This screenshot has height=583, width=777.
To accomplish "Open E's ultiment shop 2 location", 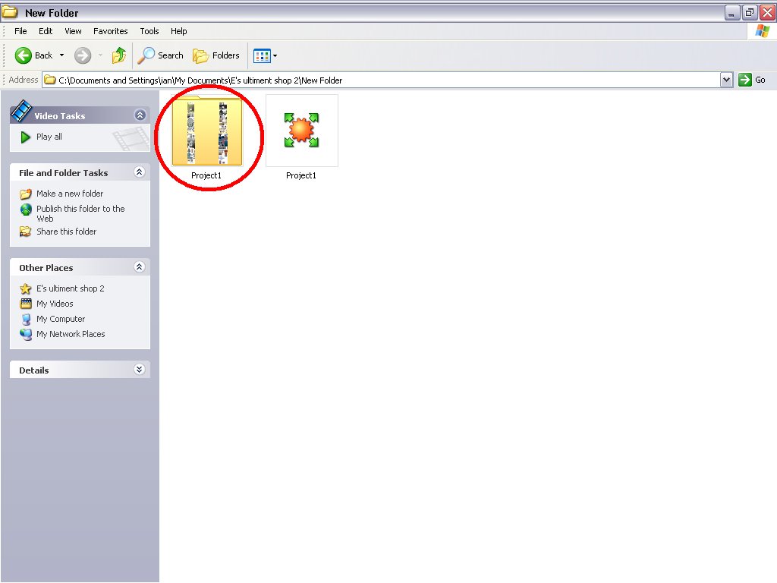I will tap(71, 288).
